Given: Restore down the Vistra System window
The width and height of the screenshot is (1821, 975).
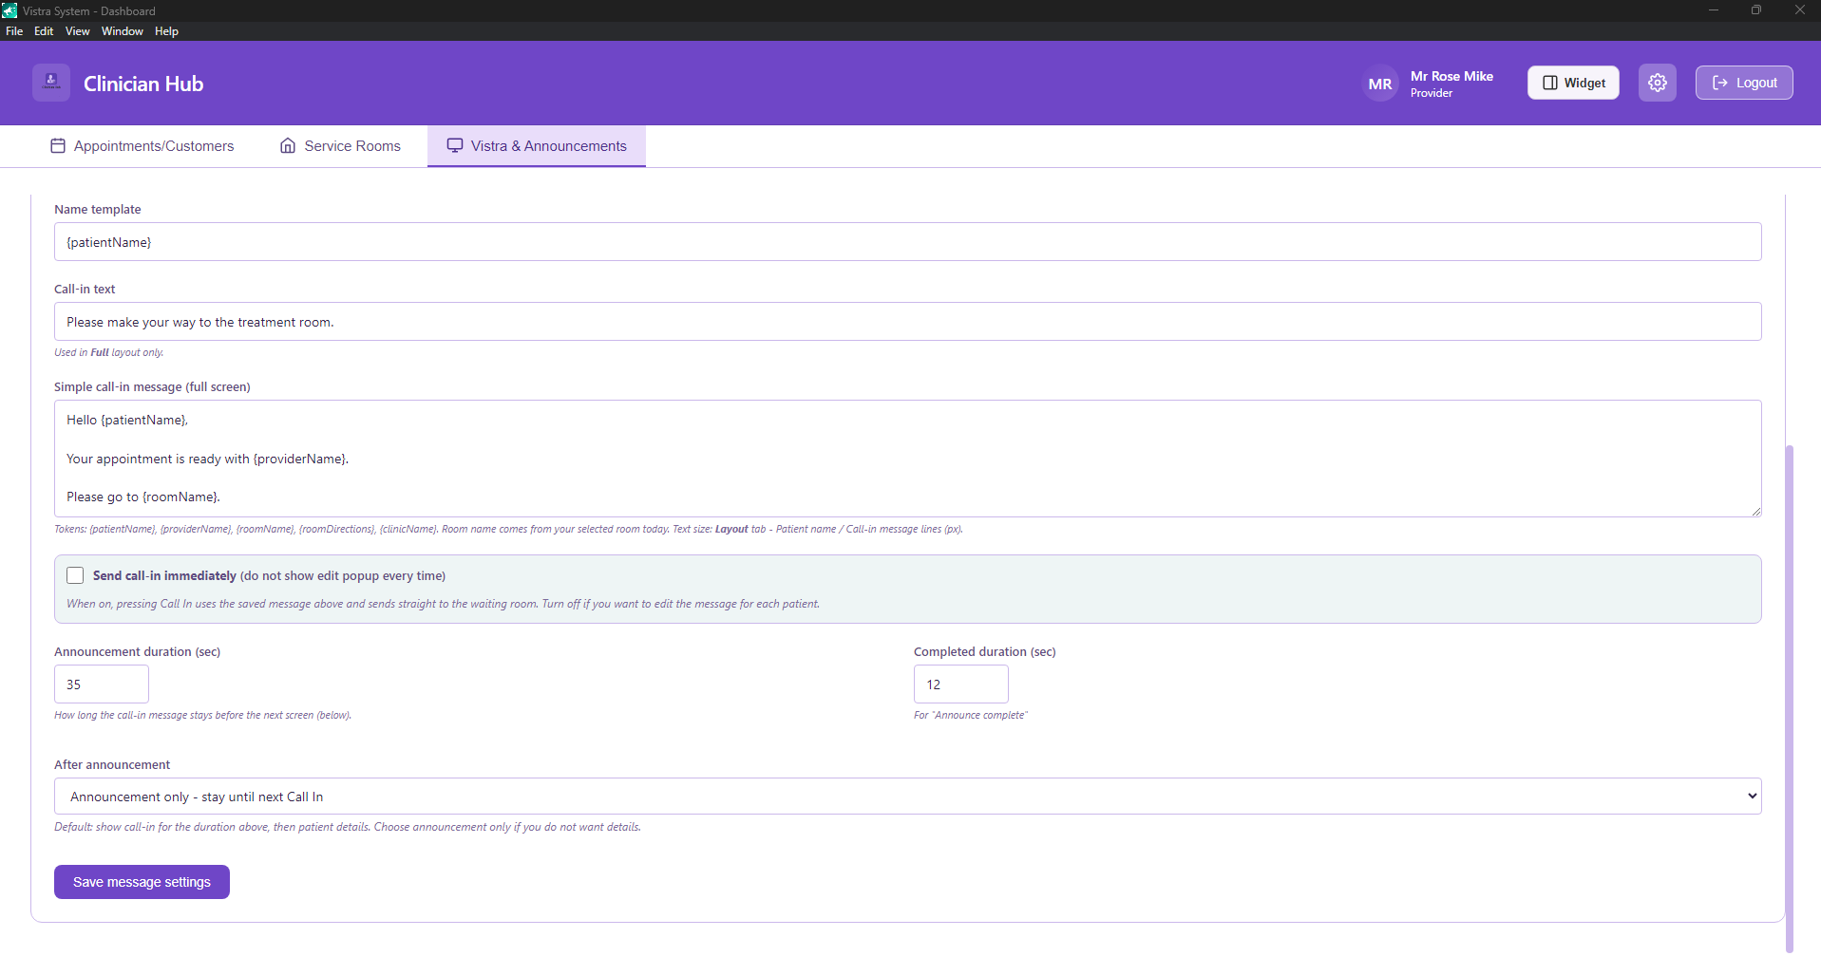Looking at the screenshot, I should pos(1756,10).
